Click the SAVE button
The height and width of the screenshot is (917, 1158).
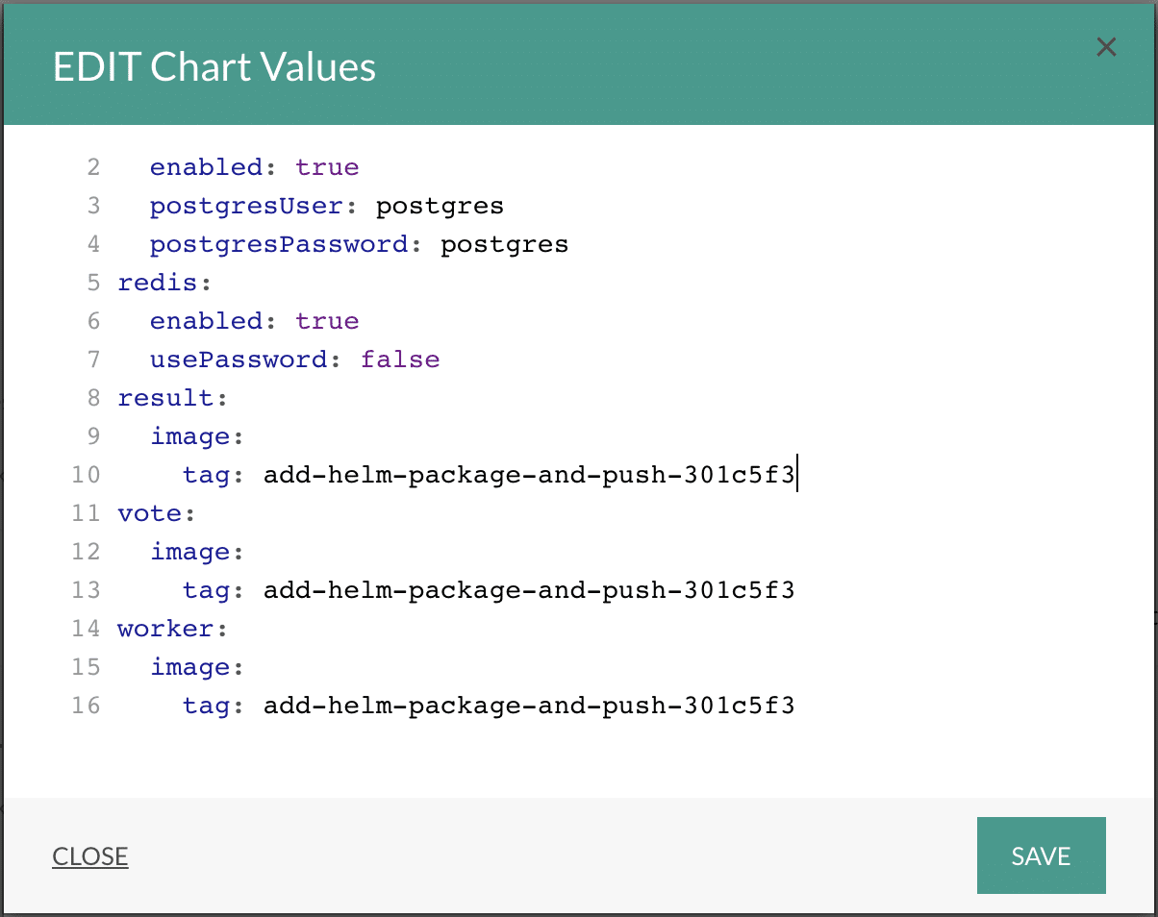coord(1041,855)
